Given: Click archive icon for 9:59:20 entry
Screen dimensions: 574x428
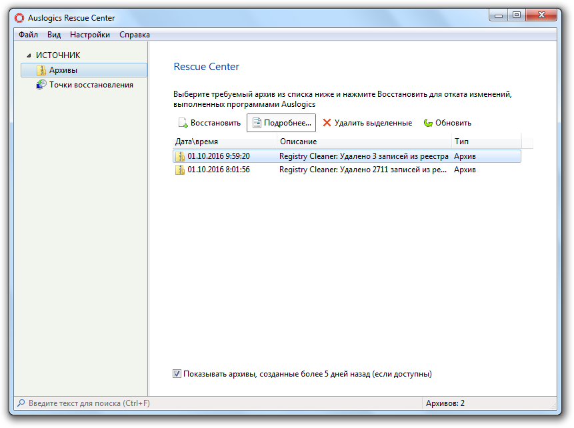Looking at the screenshot, I should point(180,156).
